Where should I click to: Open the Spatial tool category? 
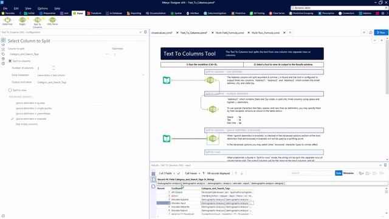coord(176,13)
